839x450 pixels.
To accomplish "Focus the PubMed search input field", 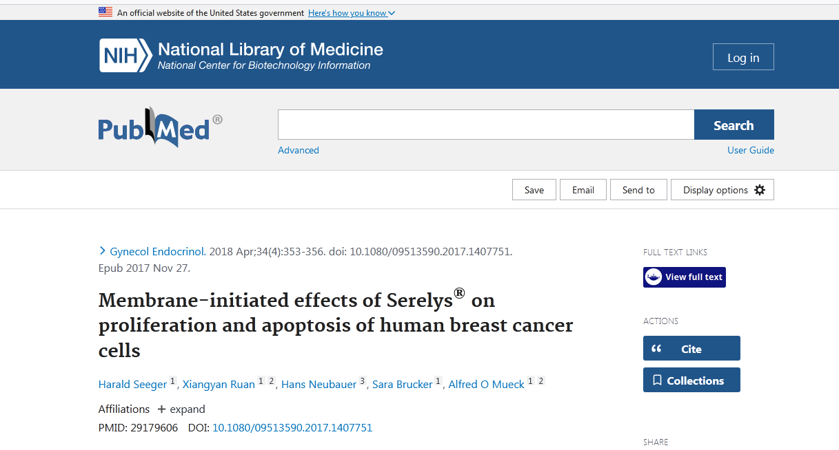I will pos(485,125).
